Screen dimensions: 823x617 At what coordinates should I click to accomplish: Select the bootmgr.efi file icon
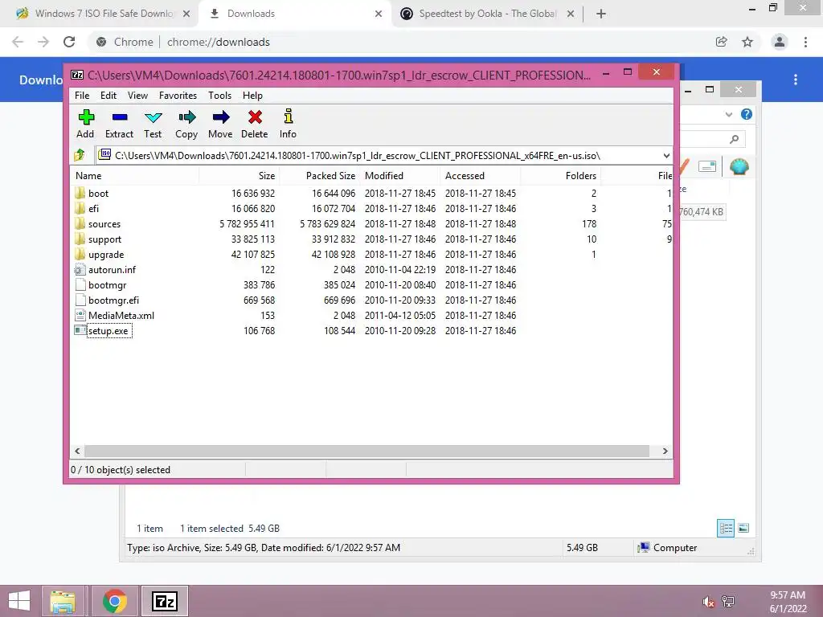(x=80, y=300)
